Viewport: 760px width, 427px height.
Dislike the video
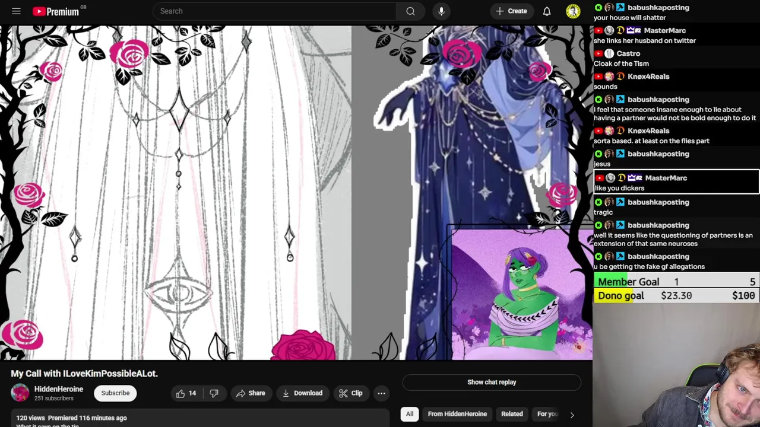click(214, 393)
